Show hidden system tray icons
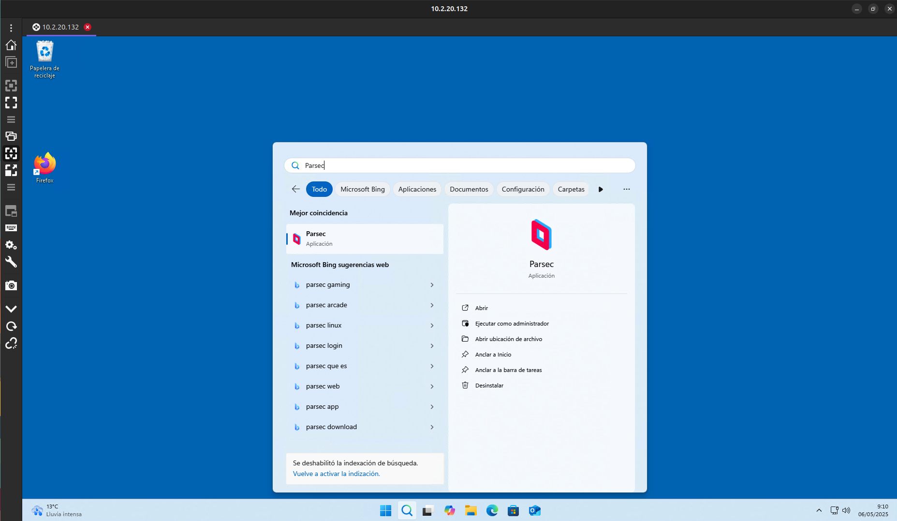The height and width of the screenshot is (521, 897). (x=819, y=510)
